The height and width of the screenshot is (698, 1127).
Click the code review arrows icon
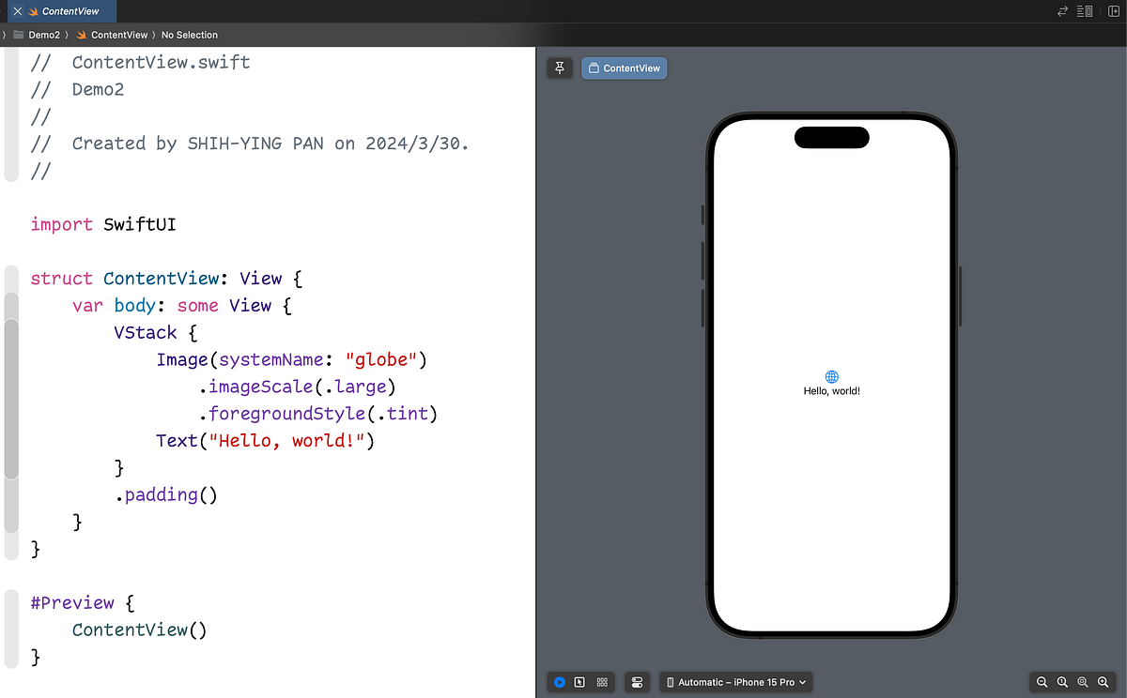point(1062,11)
